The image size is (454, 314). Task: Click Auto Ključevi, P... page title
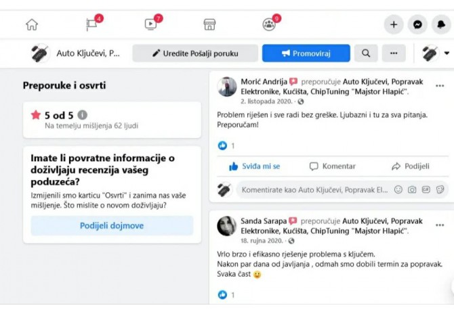click(88, 53)
